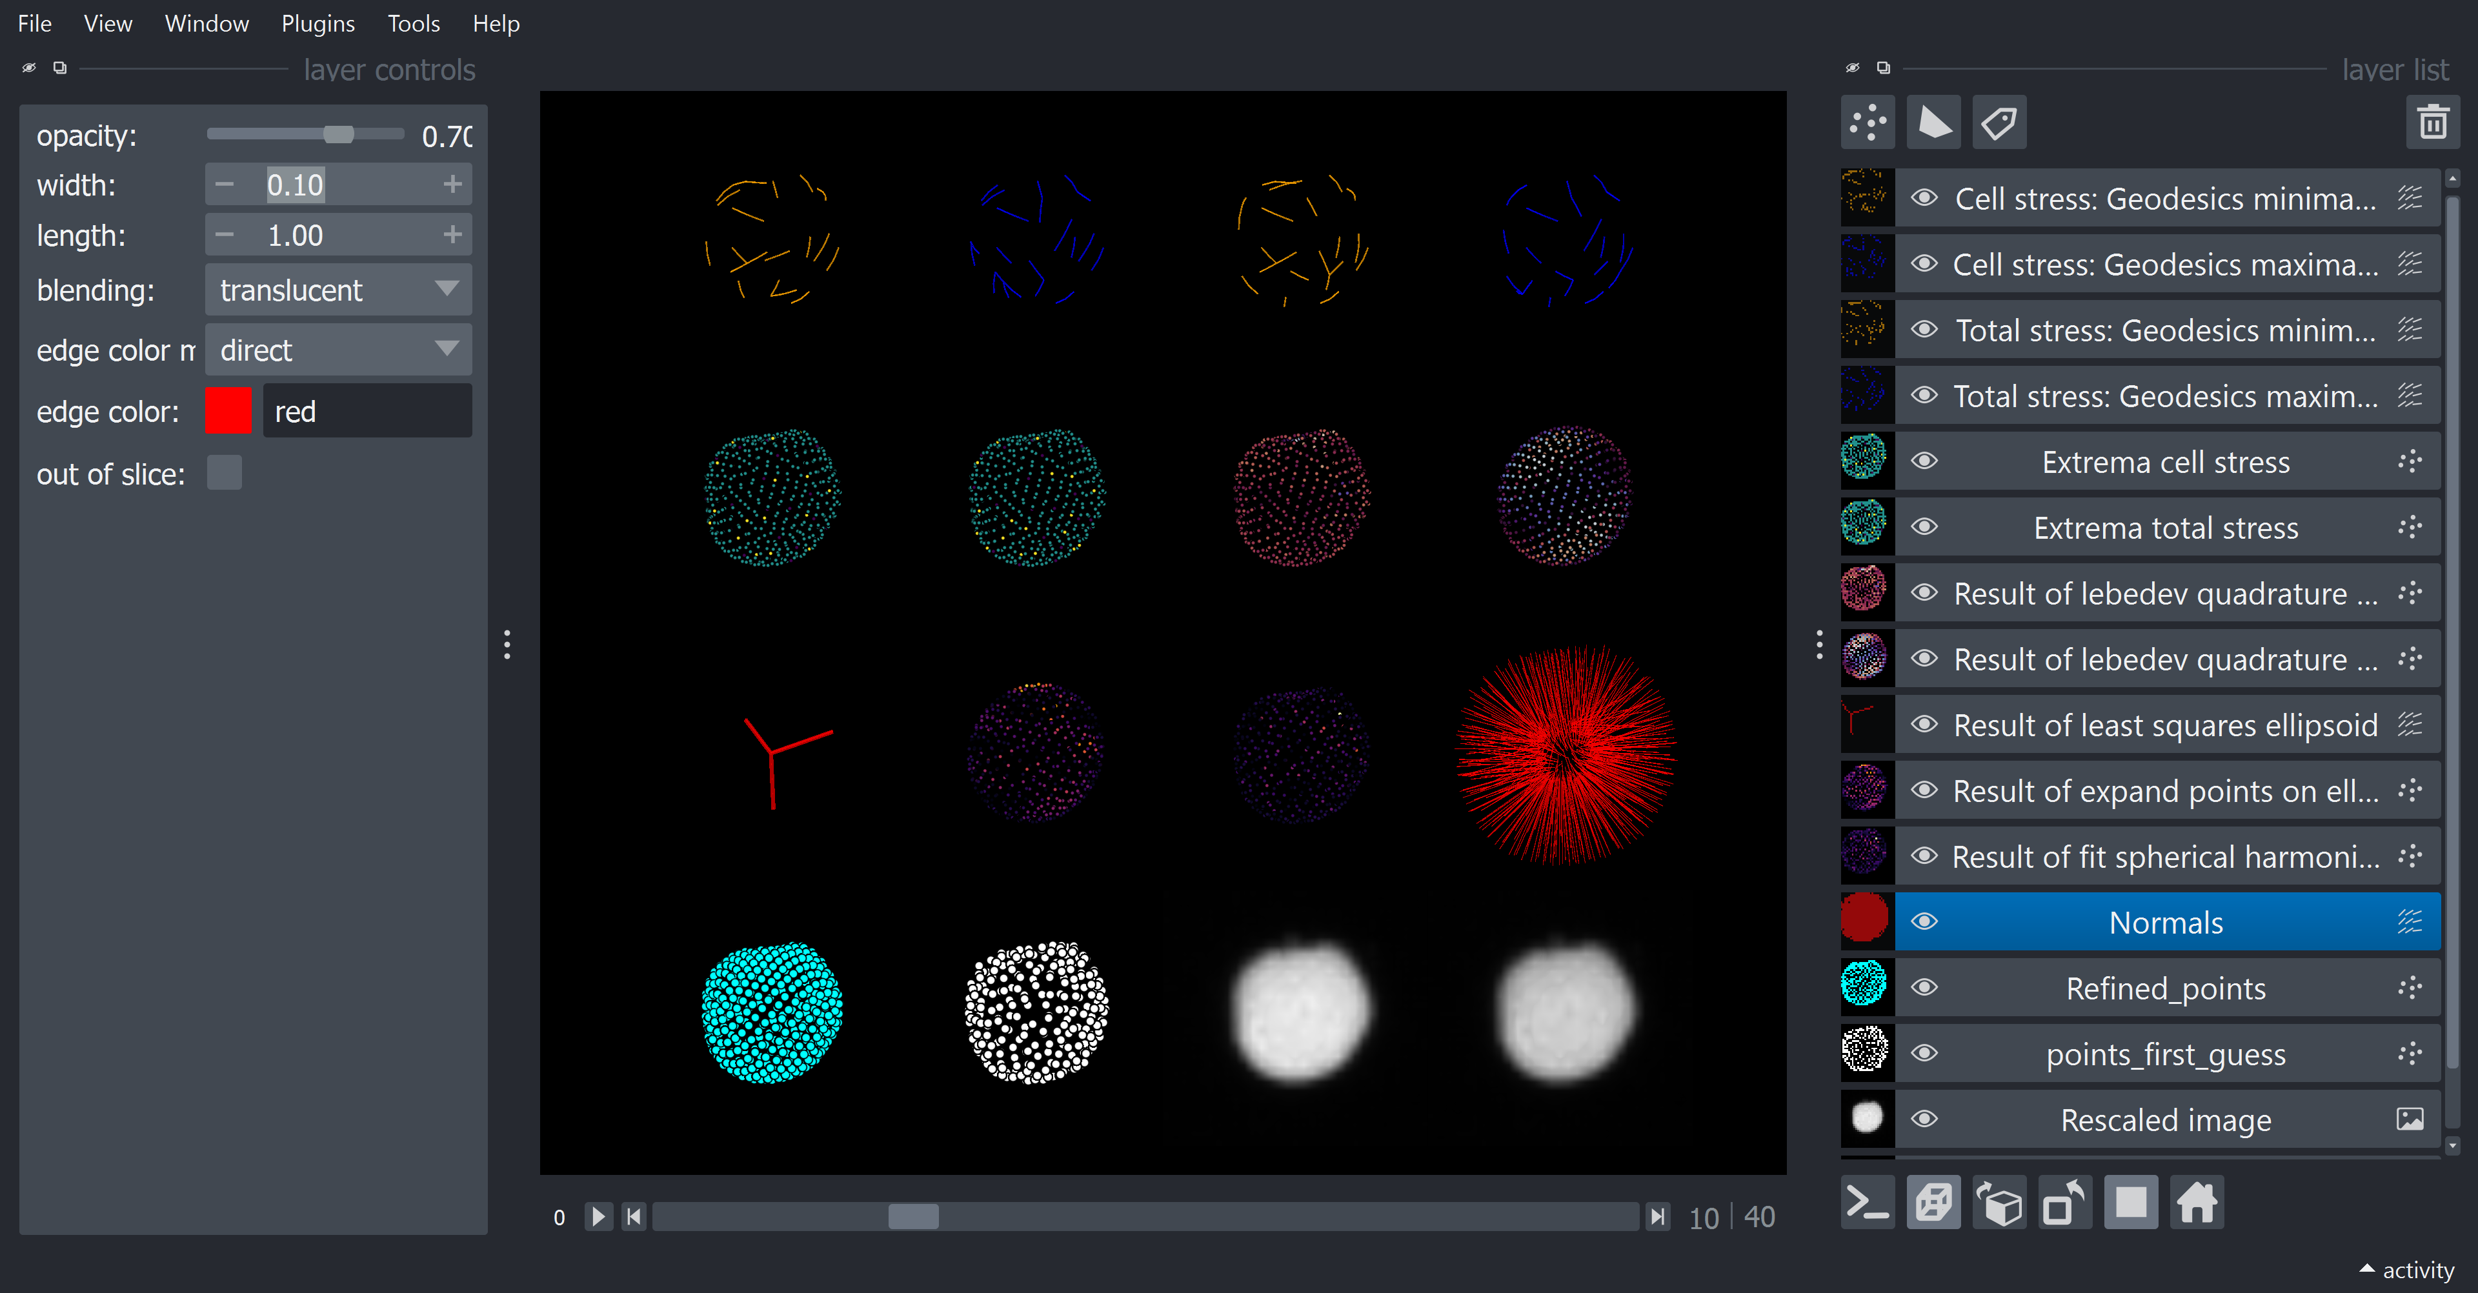
Task: Create a new points layer
Action: tap(1867, 123)
